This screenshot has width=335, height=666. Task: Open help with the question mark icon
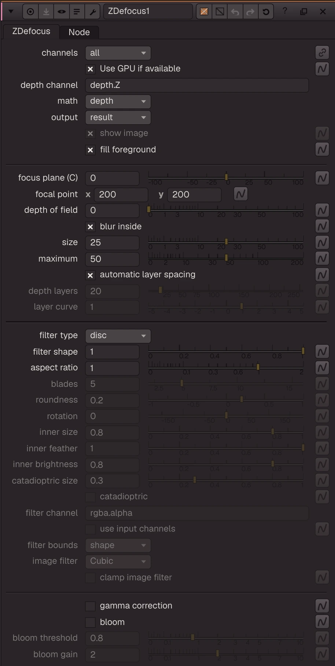click(285, 11)
